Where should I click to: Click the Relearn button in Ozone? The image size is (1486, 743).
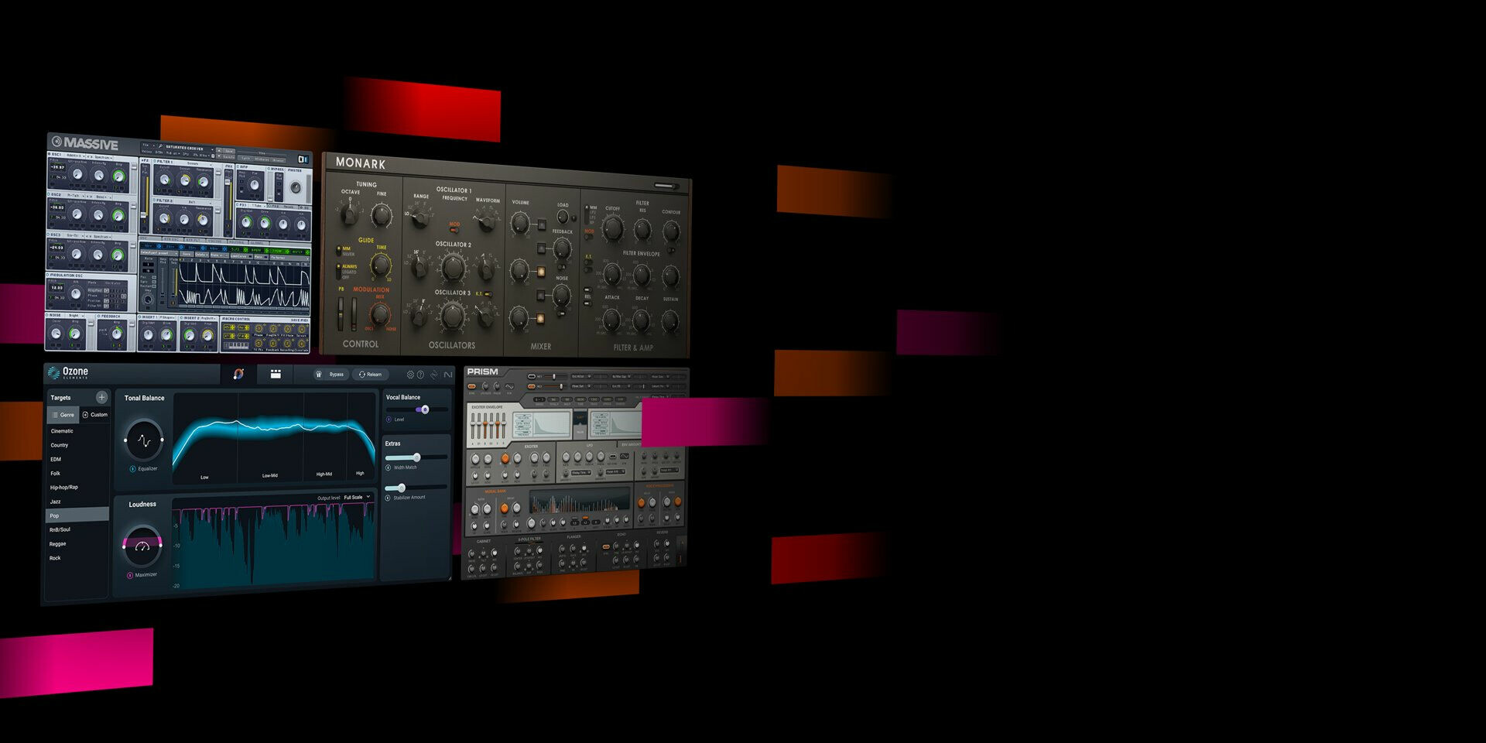pos(371,375)
